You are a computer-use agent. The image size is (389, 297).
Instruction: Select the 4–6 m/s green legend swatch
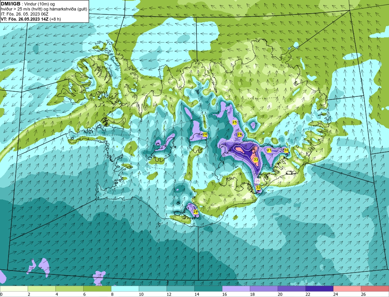pos(70,288)
